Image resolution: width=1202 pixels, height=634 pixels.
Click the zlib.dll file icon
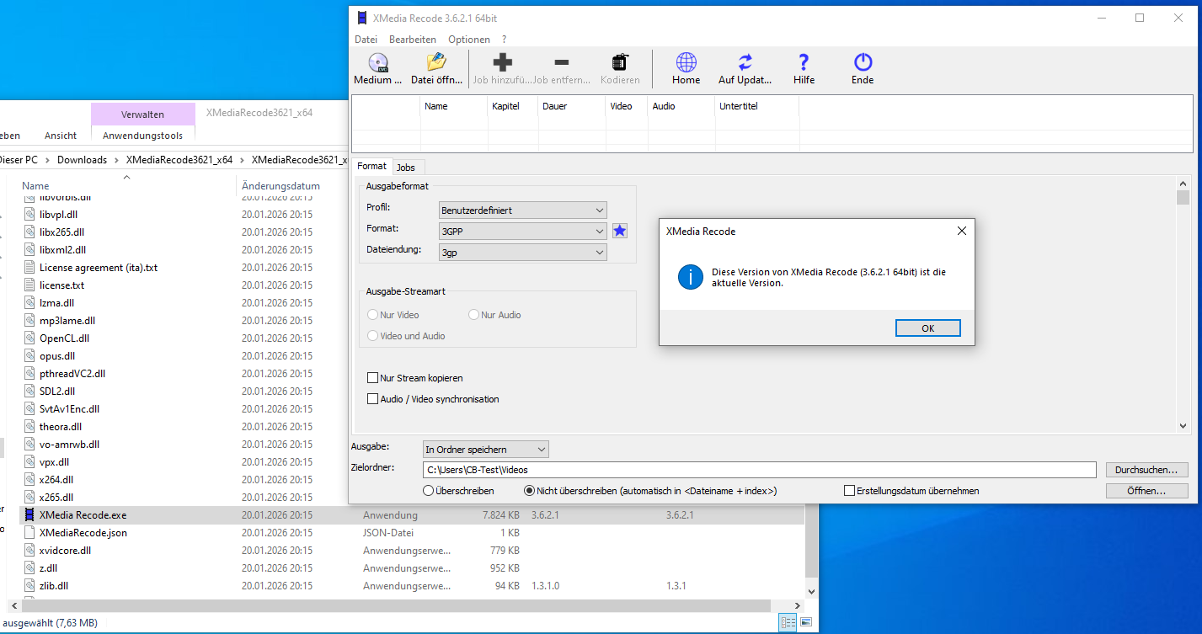click(x=29, y=585)
